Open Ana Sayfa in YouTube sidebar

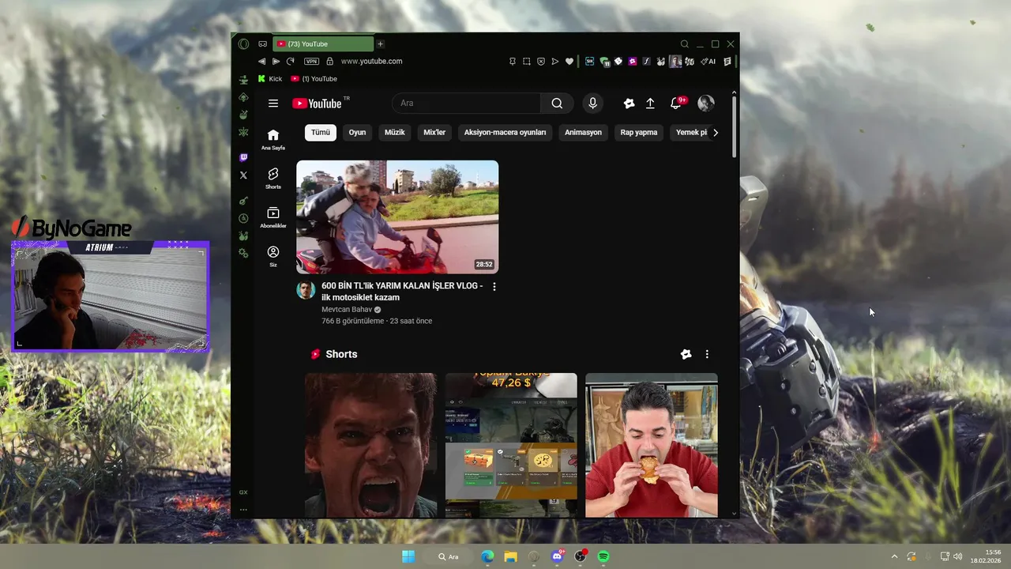[x=273, y=139]
